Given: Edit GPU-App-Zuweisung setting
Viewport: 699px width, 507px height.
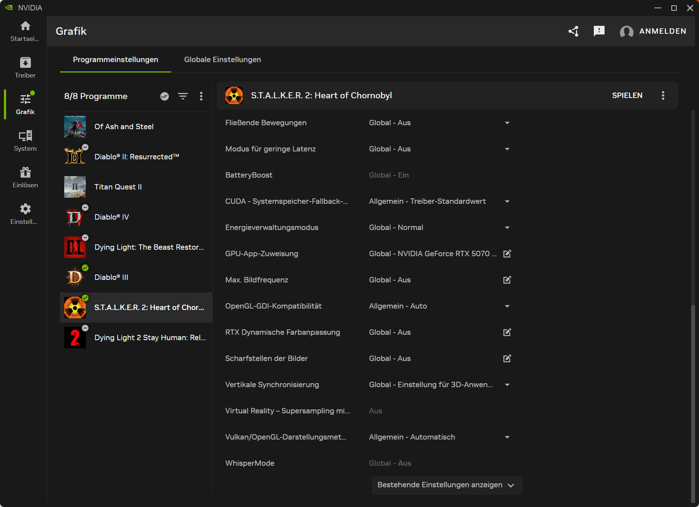Looking at the screenshot, I should pos(507,254).
